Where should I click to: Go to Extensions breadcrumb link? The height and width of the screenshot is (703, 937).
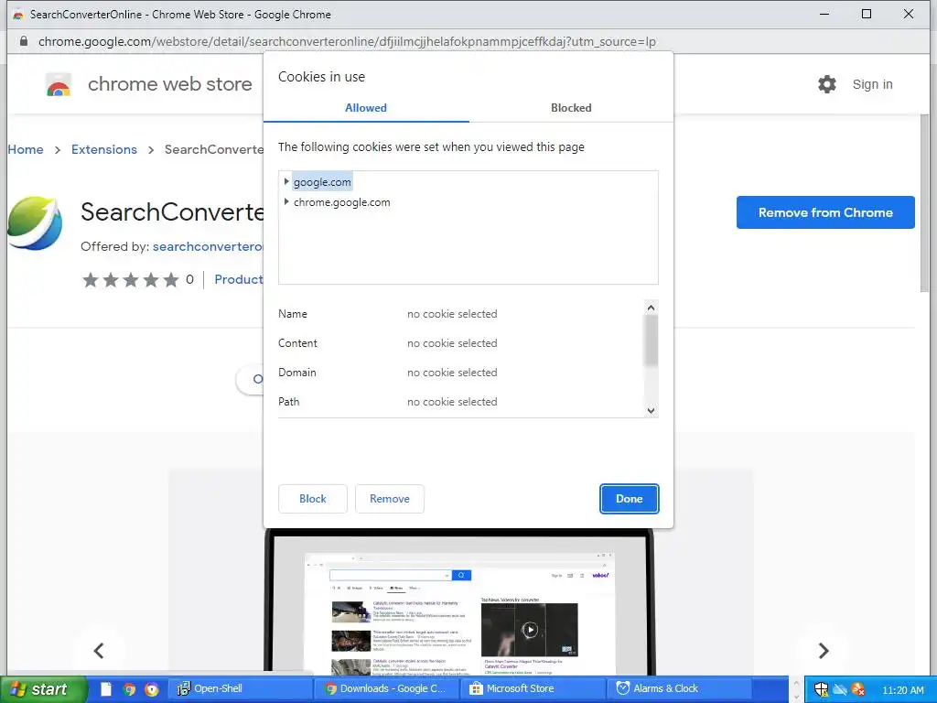coord(104,149)
